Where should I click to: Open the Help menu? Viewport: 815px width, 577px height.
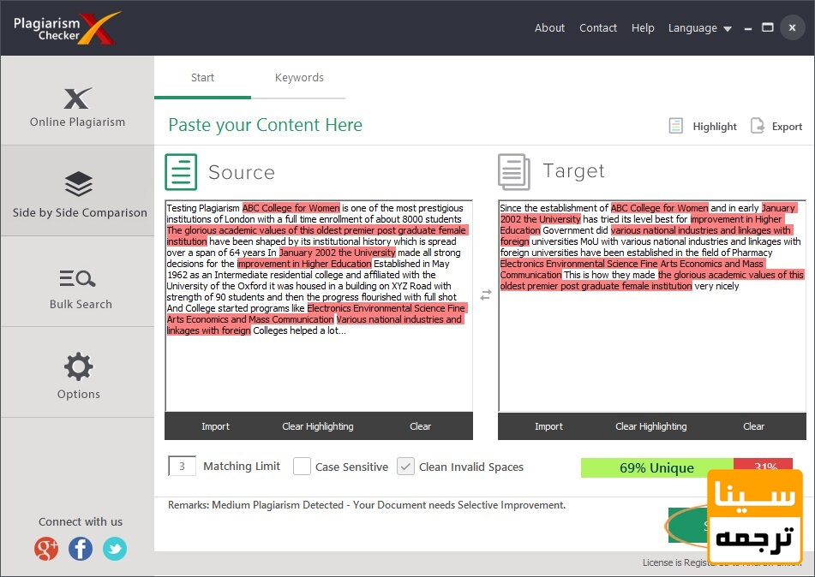point(643,27)
